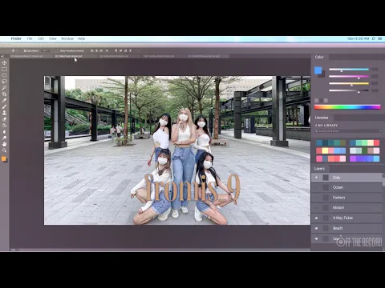Select the Magic Wand tool

(x=4, y=88)
